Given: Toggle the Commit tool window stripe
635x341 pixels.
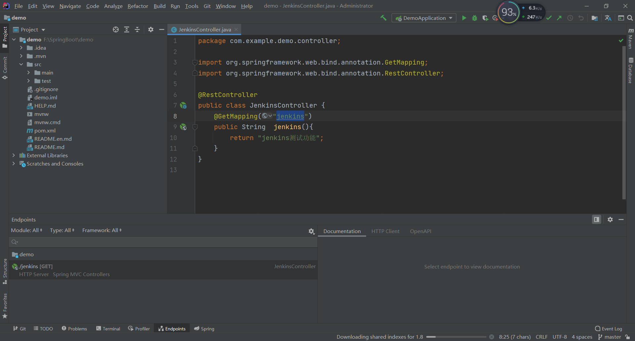Looking at the screenshot, I should 5,68.
